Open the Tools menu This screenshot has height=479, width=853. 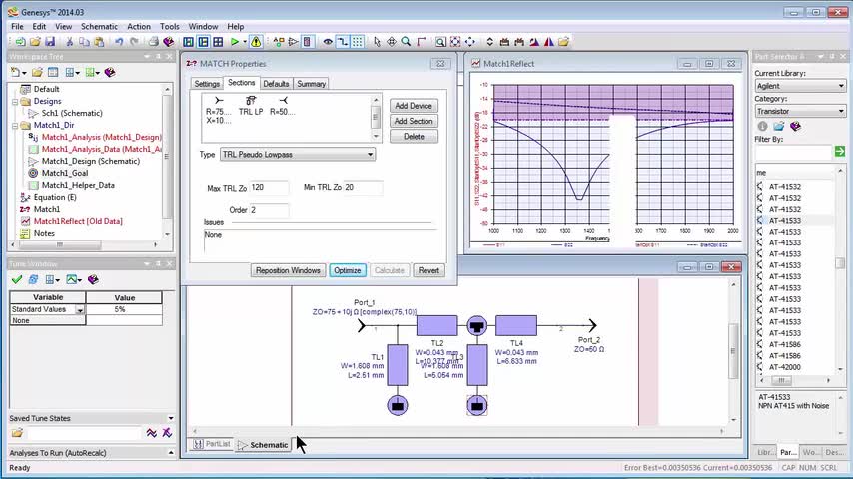(x=169, y=26)
